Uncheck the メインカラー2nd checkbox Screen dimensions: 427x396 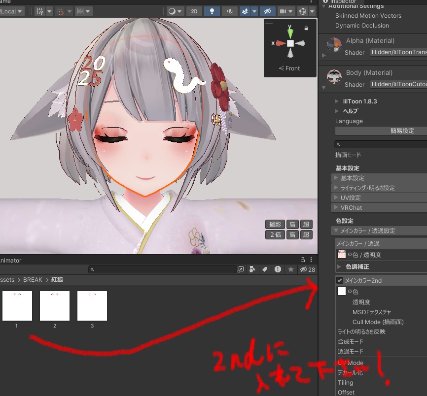[339, 280]
